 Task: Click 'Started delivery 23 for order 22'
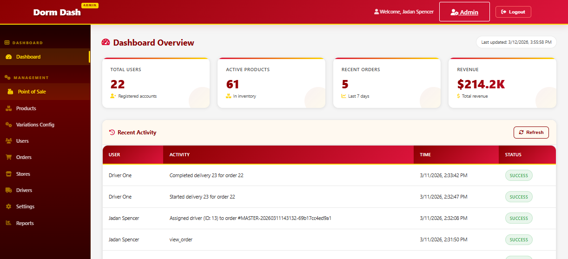pos(202,197)
